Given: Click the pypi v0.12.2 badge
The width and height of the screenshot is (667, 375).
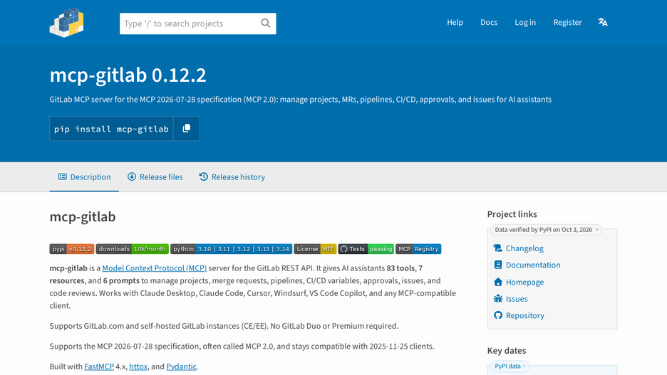Looking at the screenshot, I should tap(71, 249).
